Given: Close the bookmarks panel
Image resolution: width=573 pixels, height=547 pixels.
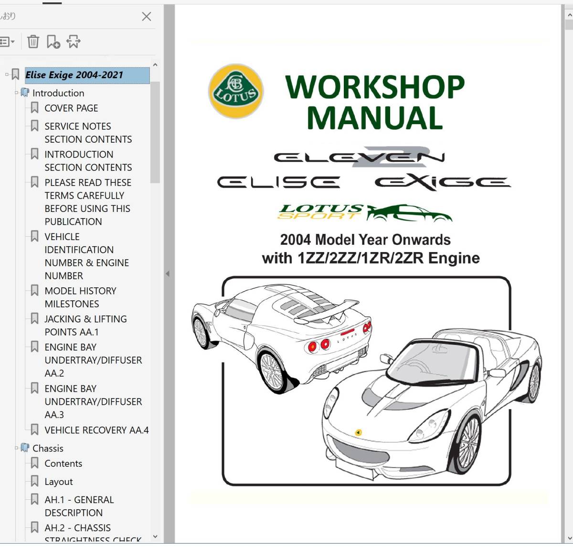Looking at the screenshot, I should pos(147,17).
